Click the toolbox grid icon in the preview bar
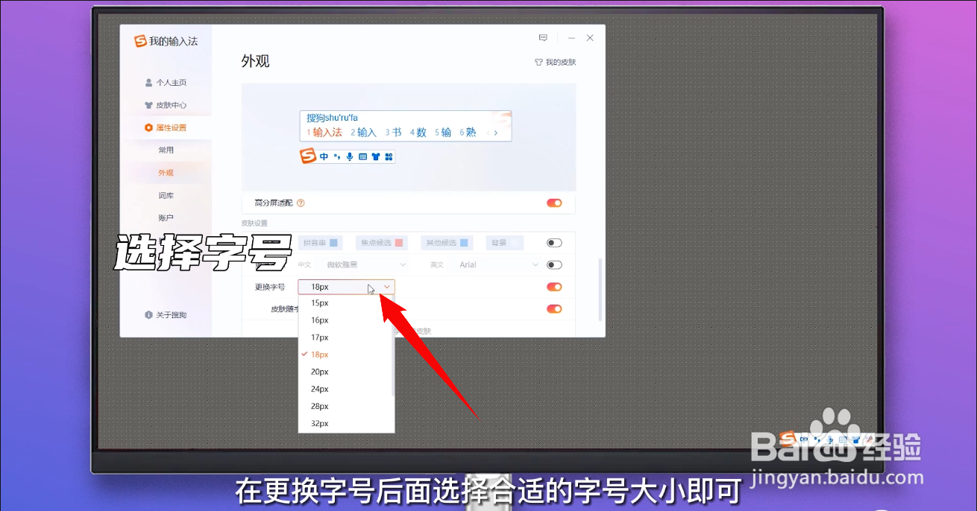977x511 pixels. click(389, 157)
